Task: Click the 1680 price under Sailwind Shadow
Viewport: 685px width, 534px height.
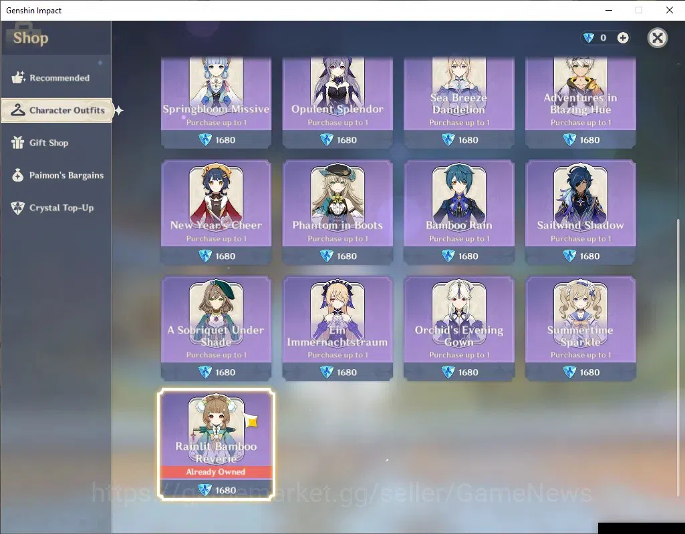Action: 589,256
